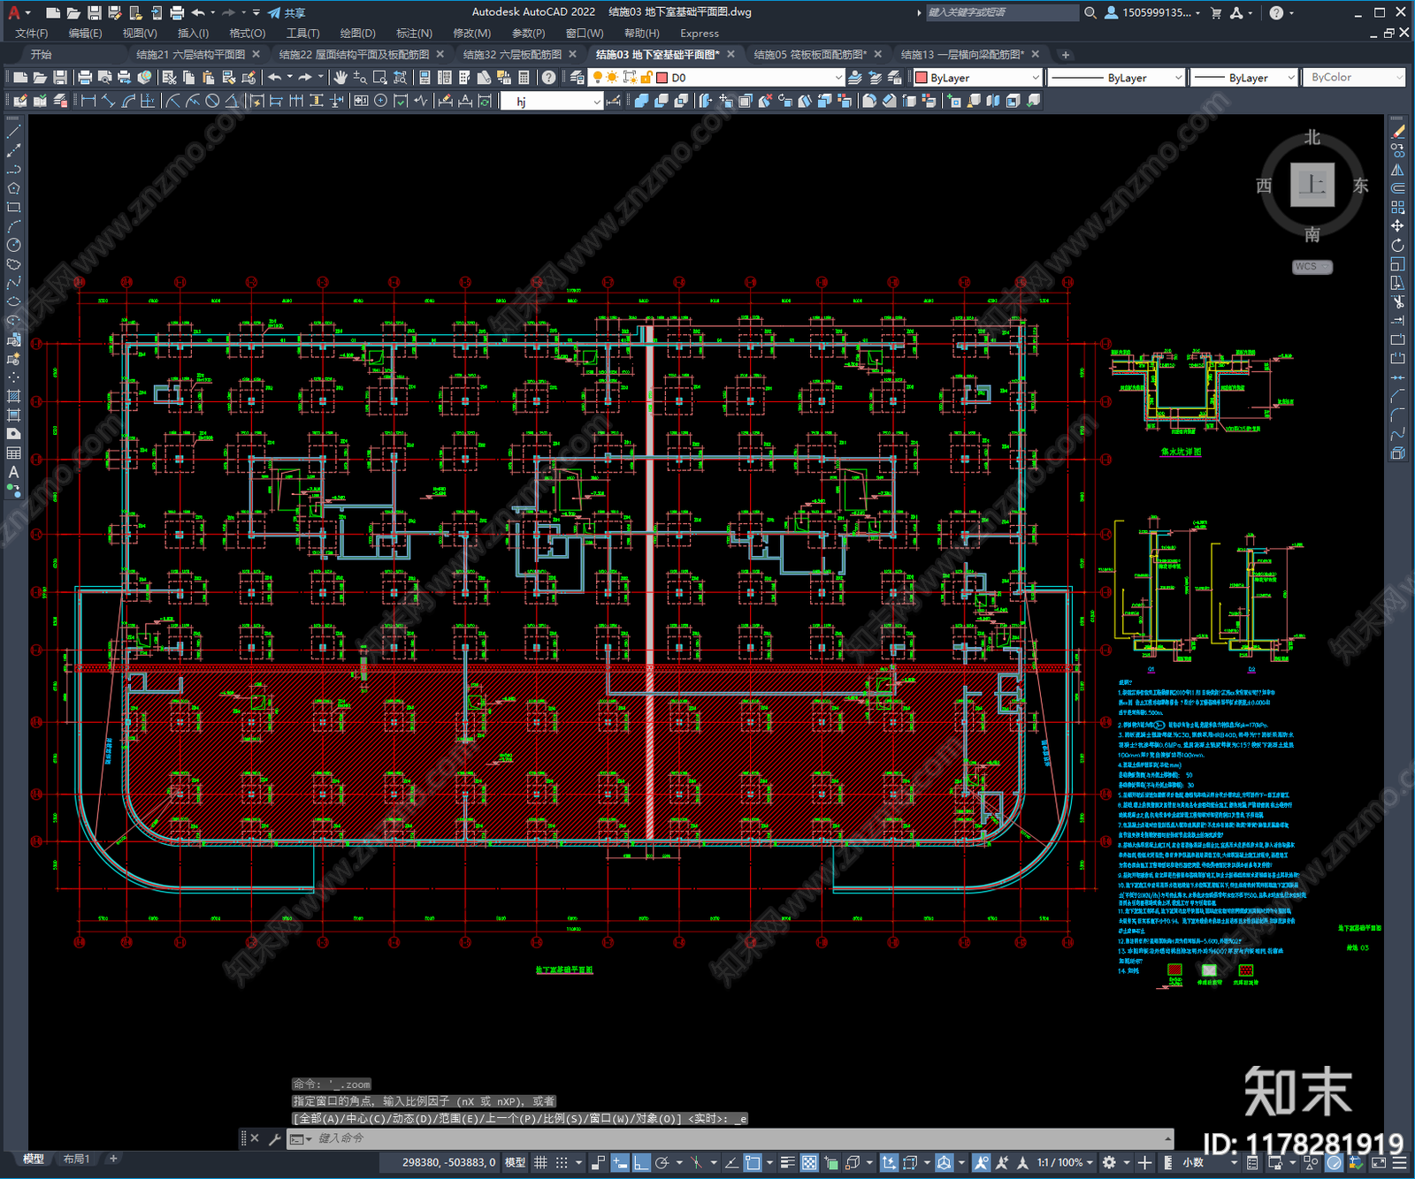Toggle polar tracking in status bar
The height and width of the screenshot is (1179, 1415).
pos(662,1163)
